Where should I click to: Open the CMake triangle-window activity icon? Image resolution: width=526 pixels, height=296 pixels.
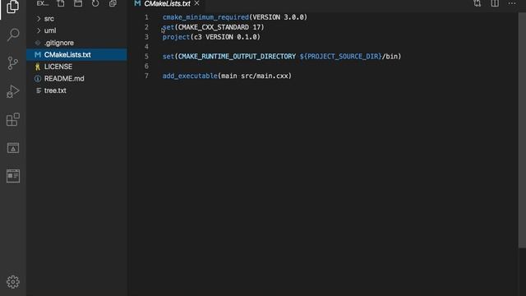pos(13,148)
